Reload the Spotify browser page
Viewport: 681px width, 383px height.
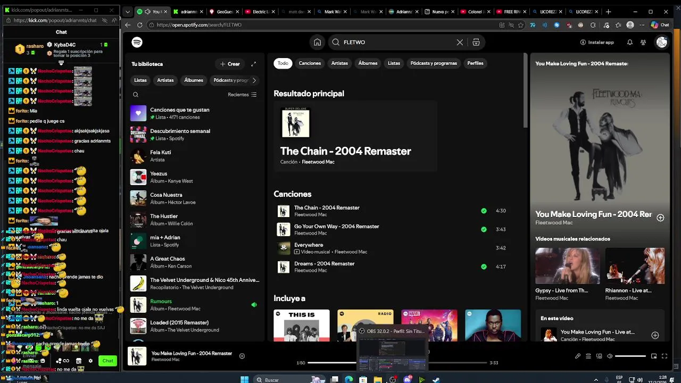(140, 24)
